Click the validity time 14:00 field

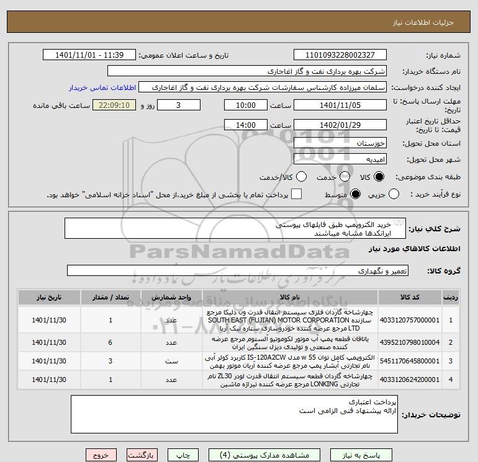pyautogui.click(x=246, y=125)
